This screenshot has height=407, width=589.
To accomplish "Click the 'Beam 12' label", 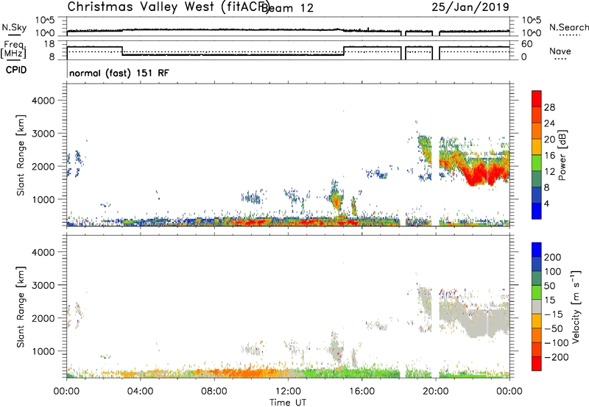I will pos(287,8).
